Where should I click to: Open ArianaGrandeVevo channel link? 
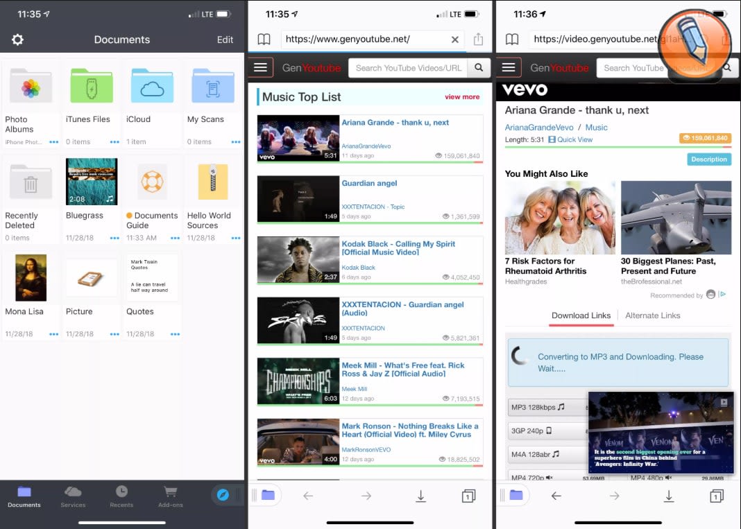point(538,128)
